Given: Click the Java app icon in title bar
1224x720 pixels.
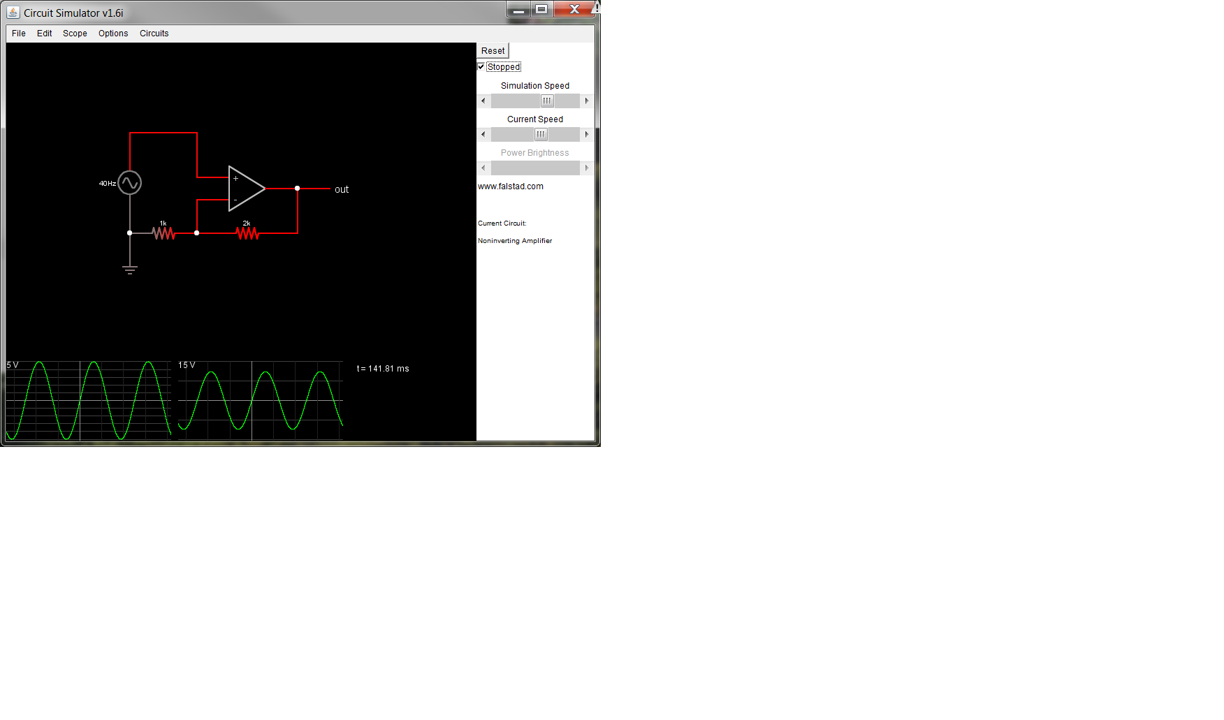Looking at the screenshot, I should [13, 13].
